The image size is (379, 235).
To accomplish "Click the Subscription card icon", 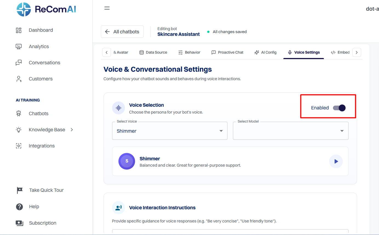I will pyautogui.click(x=19, y=223).
